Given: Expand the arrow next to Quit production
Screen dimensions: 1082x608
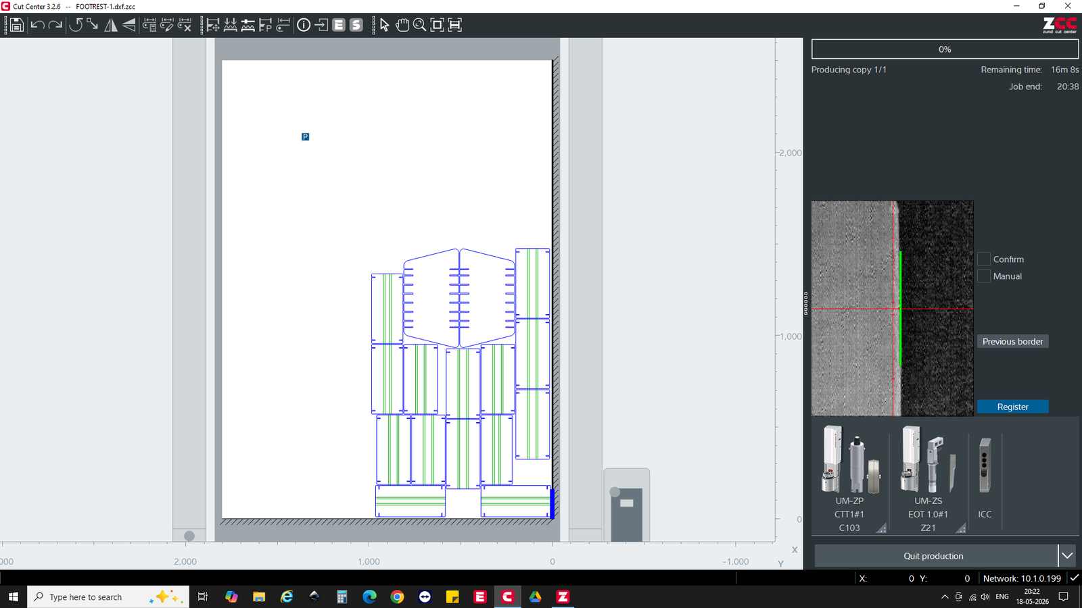Looking at the screenshot, I should pyautogui.click(x=1067, y=556).
